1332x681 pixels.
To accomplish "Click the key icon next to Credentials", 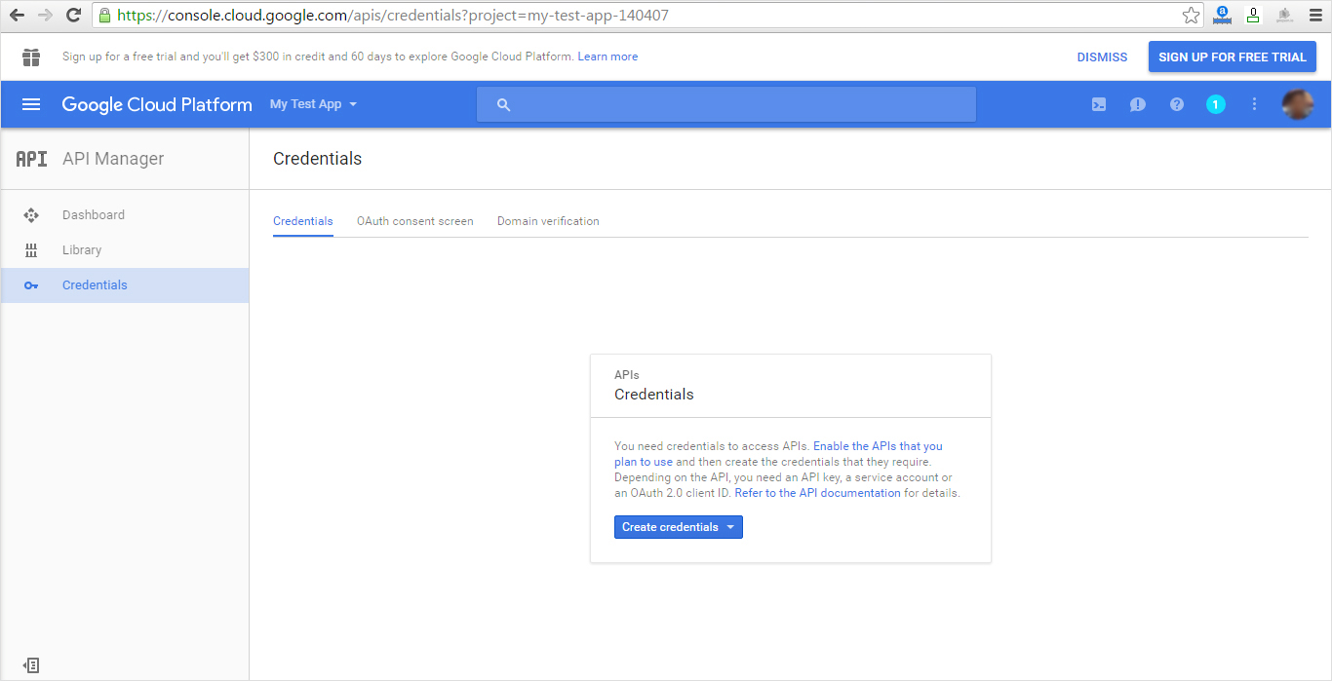I will coord(31,285).
